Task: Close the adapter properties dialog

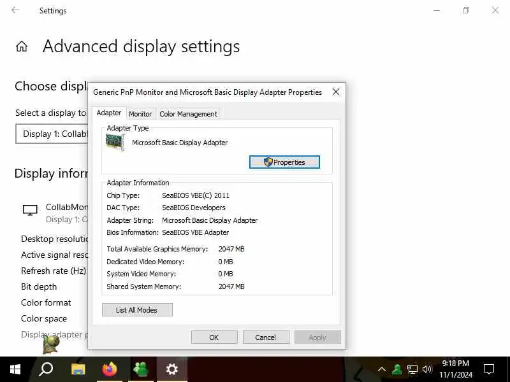Action: 336,92
